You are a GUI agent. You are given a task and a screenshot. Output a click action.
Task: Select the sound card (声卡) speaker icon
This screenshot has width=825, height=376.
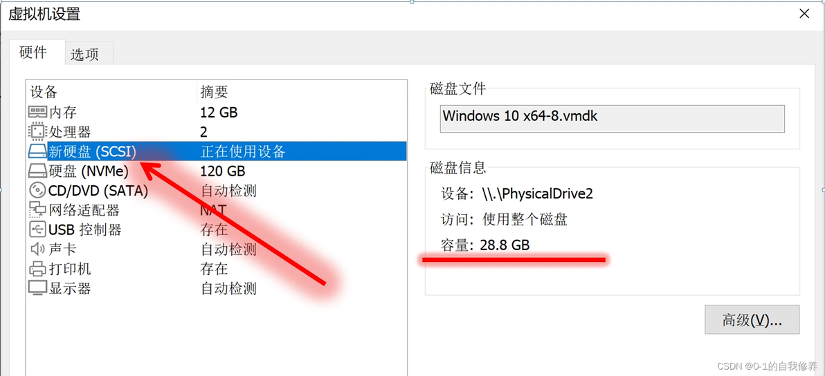pos(37,249)
